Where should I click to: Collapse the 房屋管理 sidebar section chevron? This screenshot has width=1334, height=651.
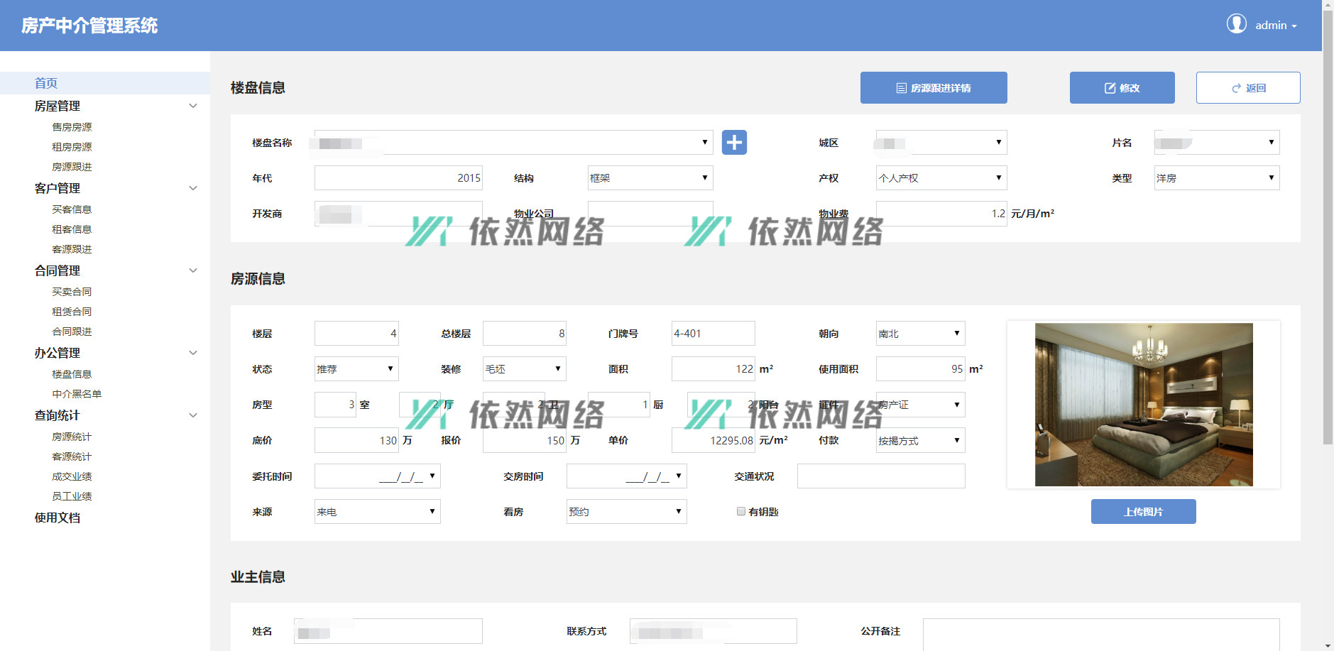coord(192,106)
